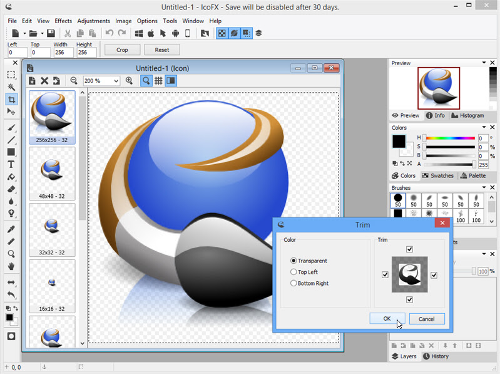This screenshot has height=374, width=500.
Task: Select the Bottom Right color option
Action: pyautogui.click(x=309, y=283)
